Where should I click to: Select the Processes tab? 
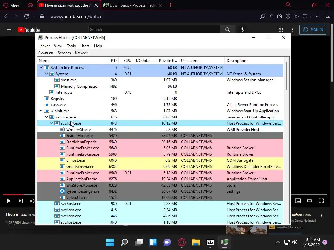point(46,52)
